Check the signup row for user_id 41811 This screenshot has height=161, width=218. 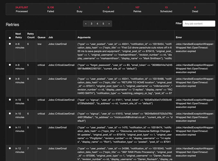click(x=10, y=99)
